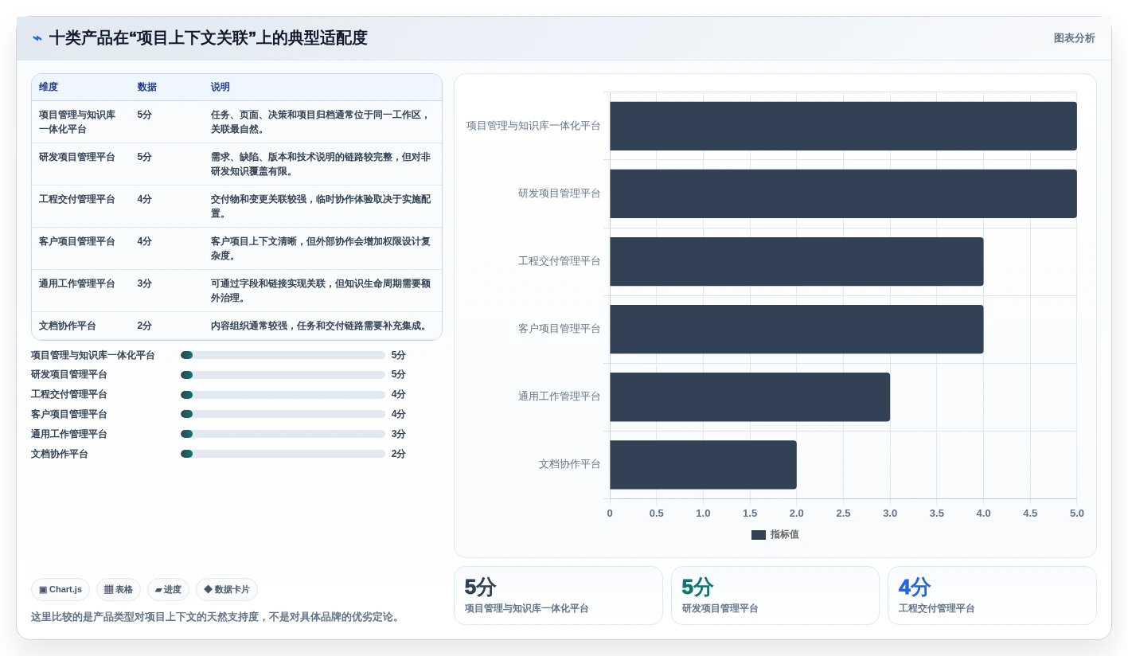
Task: Select the 表格 tag chip
Action: [119, 589]
